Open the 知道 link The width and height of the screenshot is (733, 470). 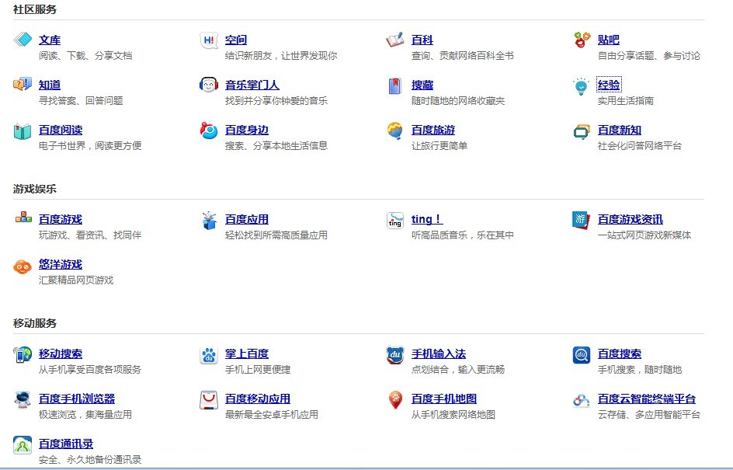click(50, 85)
